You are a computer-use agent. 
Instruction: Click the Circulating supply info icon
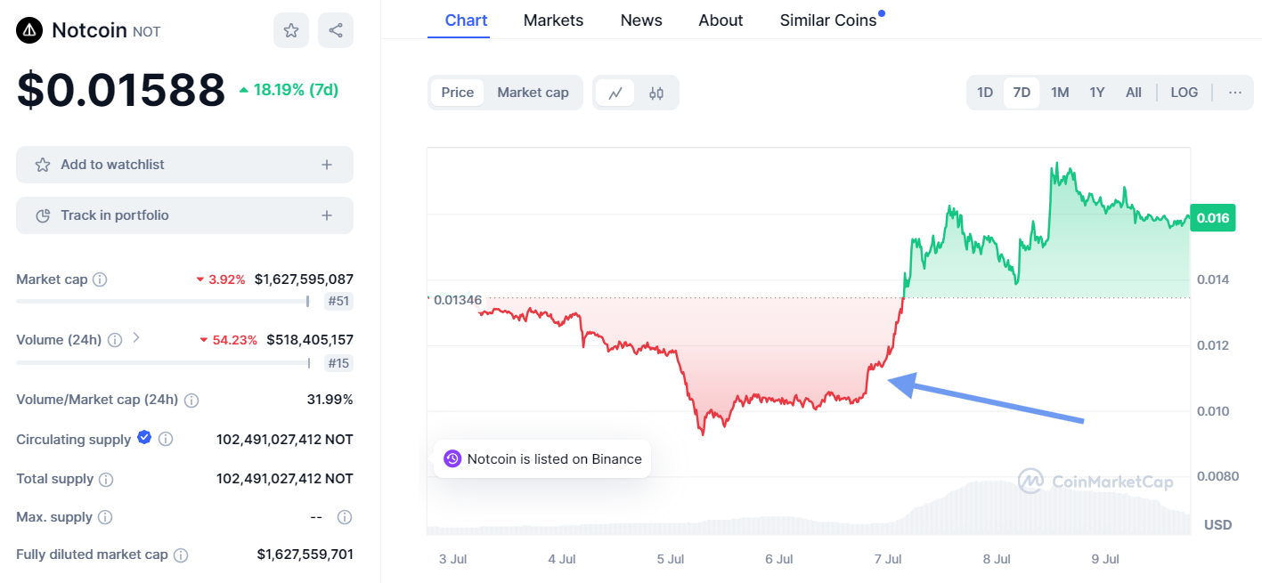(x=166, y=440)
